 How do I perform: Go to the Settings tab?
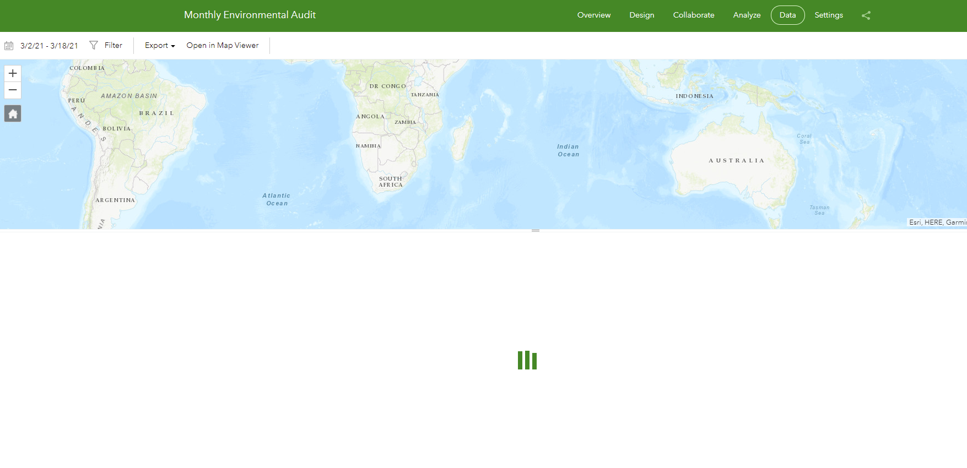click(x=829, y=15)
